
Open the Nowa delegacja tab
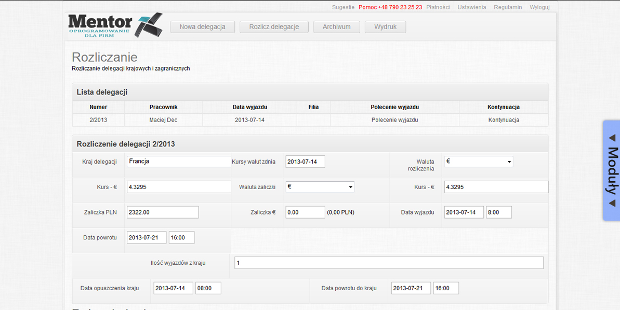(x=202, y=27)
